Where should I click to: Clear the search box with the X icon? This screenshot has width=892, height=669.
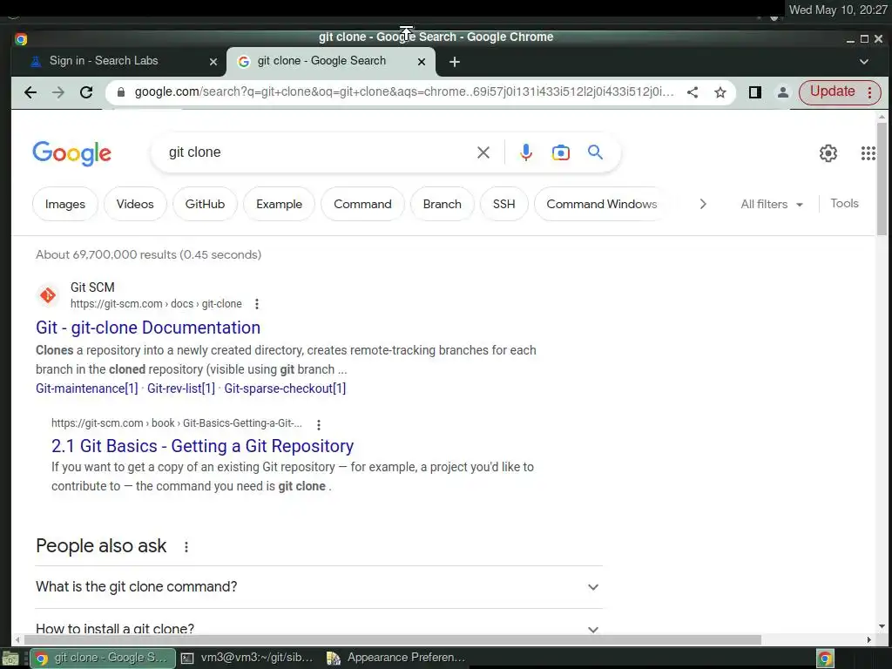[483, 152]
